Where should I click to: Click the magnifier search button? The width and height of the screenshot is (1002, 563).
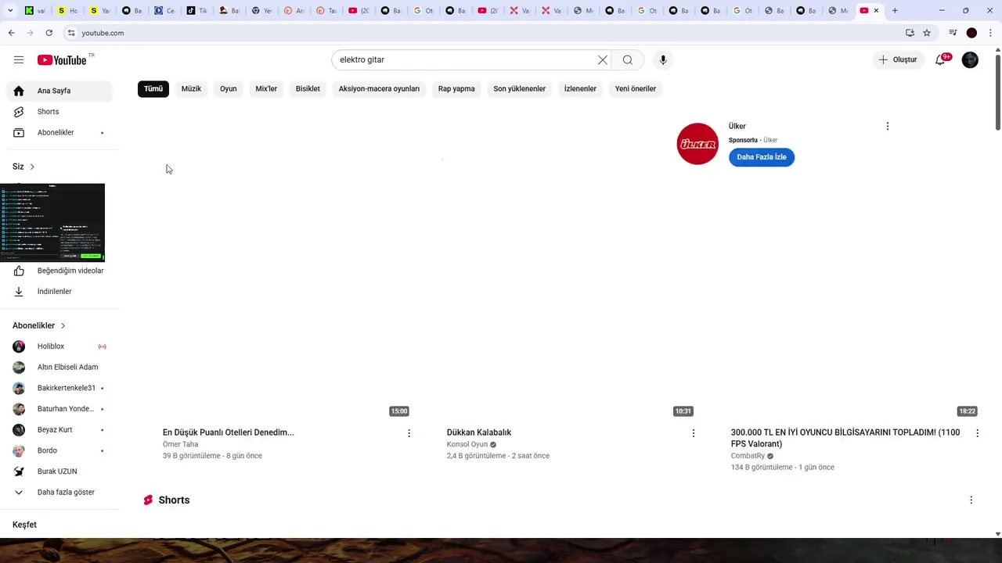click(x=628, y=60)
